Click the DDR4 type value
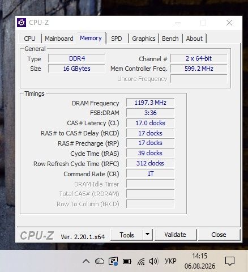The image size is (248, 272). pyautogui.click(x=76, y=58)
